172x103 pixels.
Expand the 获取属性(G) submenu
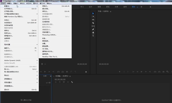(19, 79)
